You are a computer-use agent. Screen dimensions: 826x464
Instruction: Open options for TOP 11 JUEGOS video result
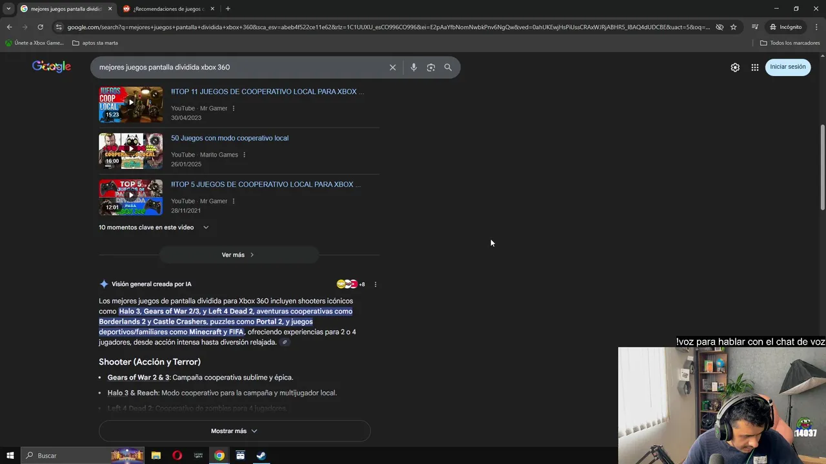point(234,108)
